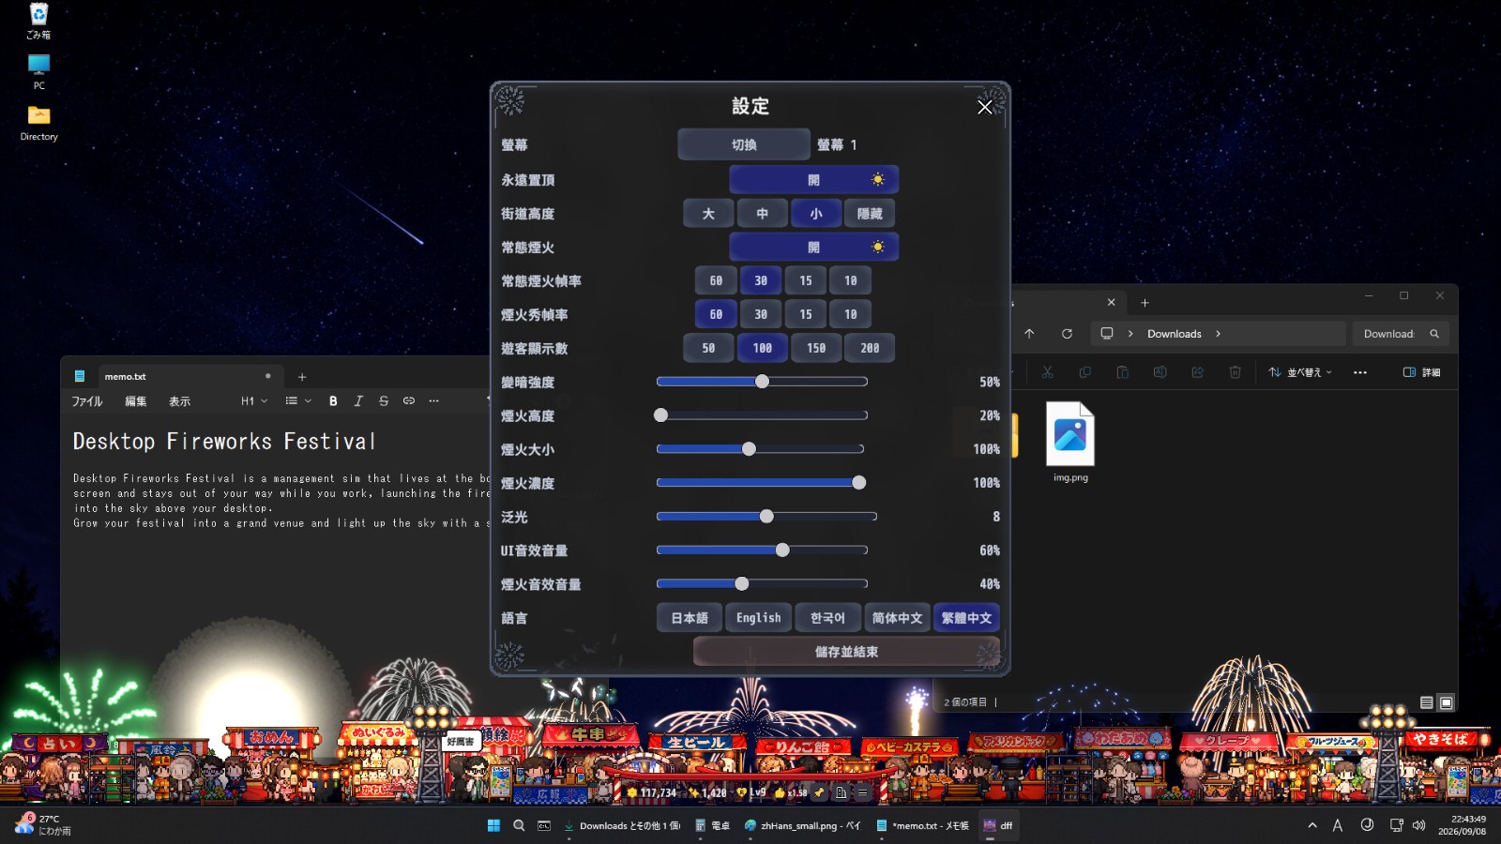Toggle the 常態煙火 switch

coord(813,247)
